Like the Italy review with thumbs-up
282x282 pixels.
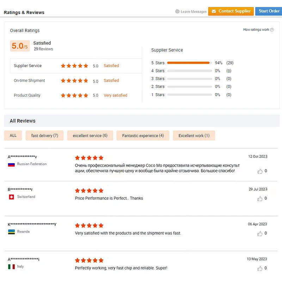click(260, 269)
